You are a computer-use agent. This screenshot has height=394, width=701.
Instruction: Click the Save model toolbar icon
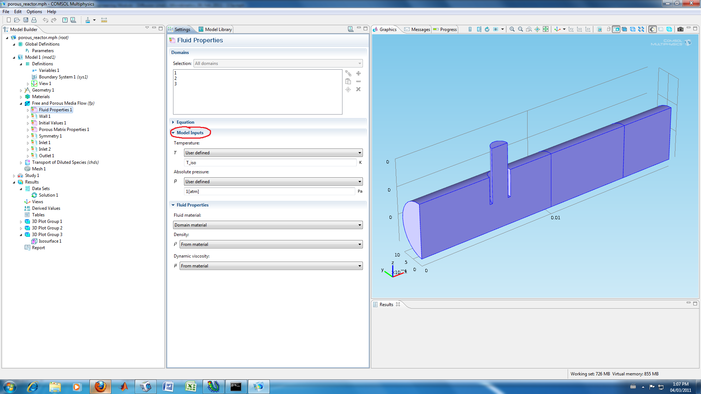tap(26, 20)
